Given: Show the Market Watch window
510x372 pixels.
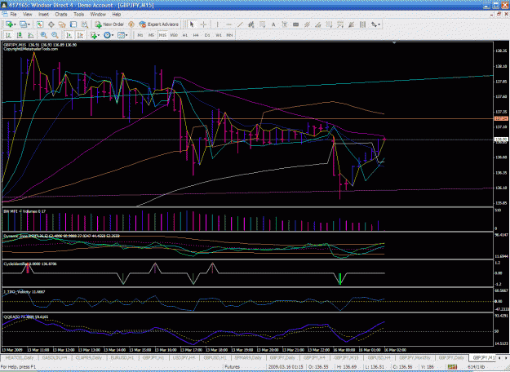Looking at the screenshot, I should 40,24.
